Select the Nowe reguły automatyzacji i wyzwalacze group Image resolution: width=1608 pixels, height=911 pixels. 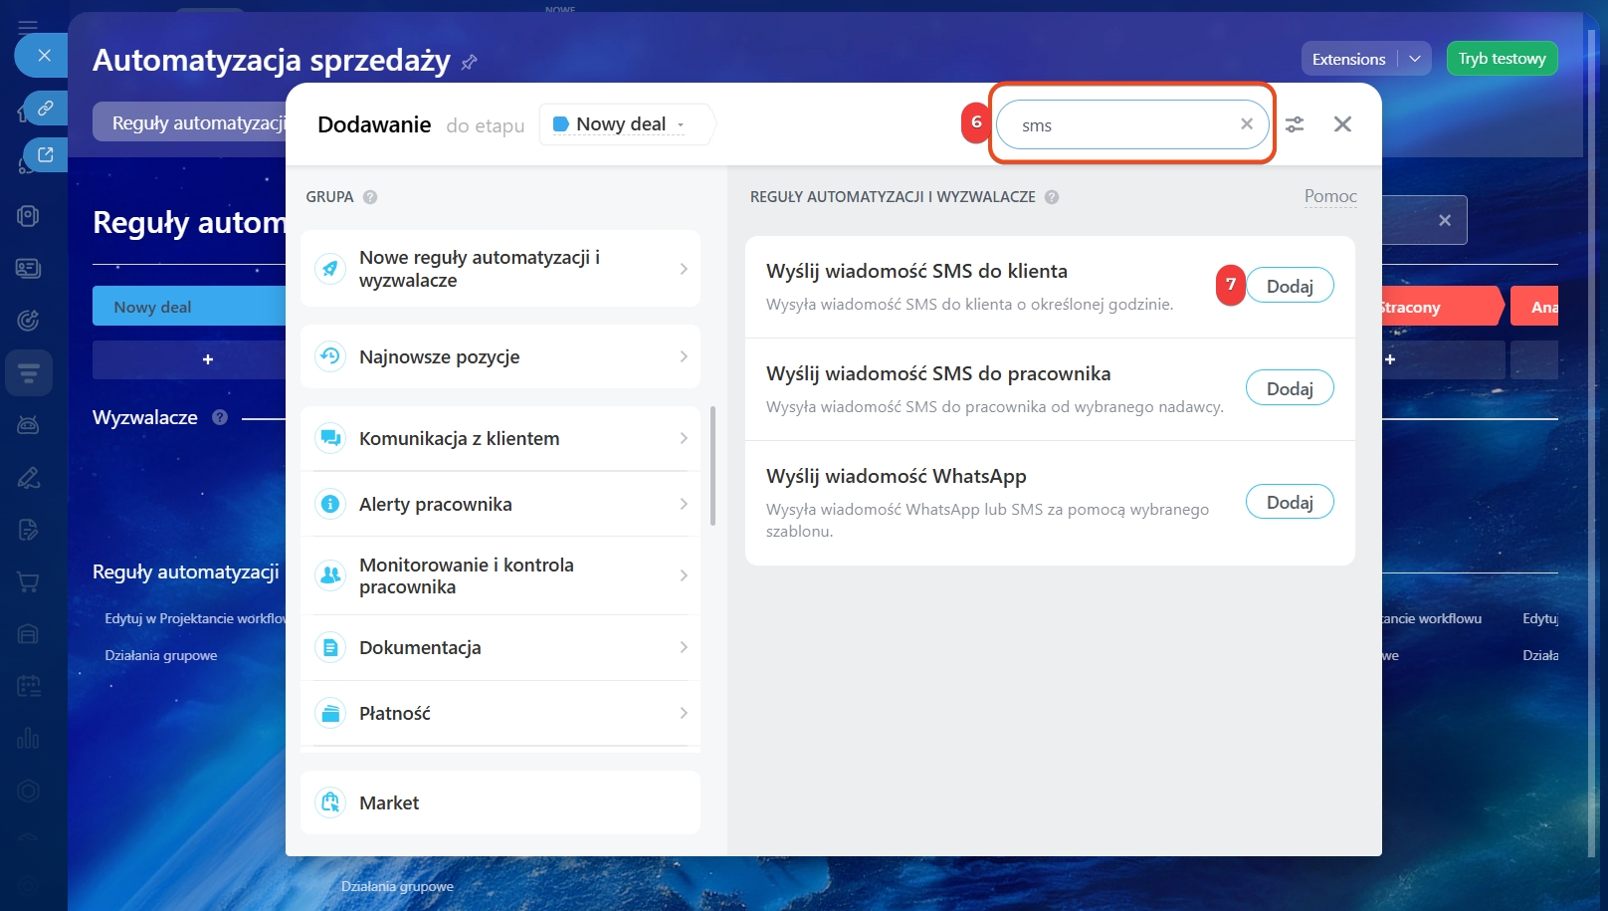(x=501, y=269)
